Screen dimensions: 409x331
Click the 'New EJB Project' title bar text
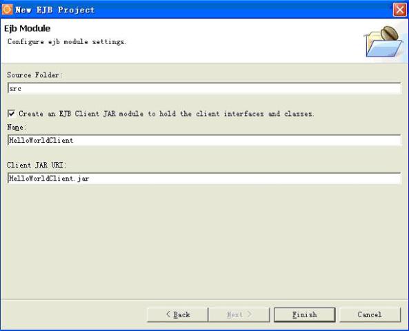click(54, 10)
